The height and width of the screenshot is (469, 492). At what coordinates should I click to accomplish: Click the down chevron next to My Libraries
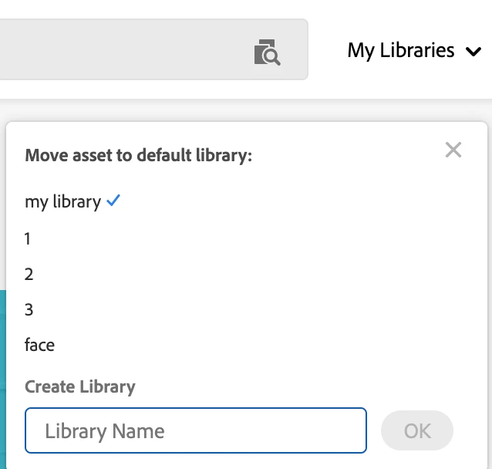(473, 52)
